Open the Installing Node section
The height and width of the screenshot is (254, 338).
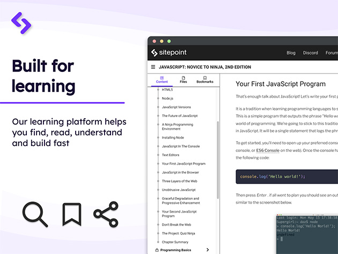click(x=173, y=137)
